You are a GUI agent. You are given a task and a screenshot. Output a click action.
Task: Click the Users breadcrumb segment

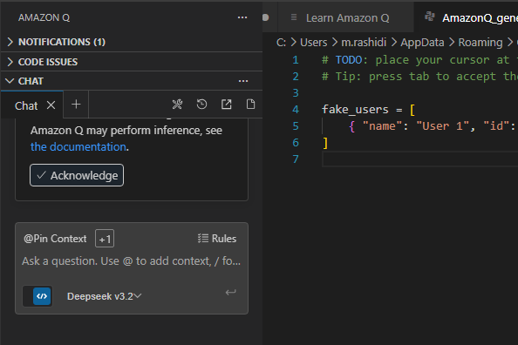(x=314, y=43)
